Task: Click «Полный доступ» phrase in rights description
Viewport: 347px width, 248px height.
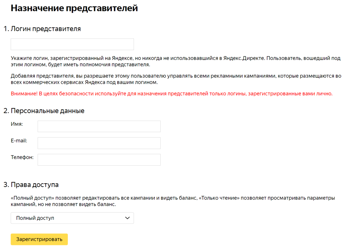Action: coord(33,198)
